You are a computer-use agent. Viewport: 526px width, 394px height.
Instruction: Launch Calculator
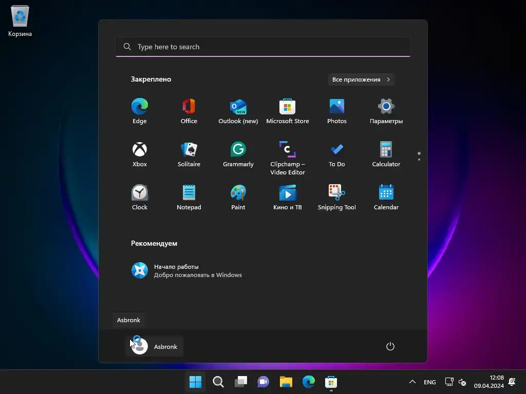click(x=386, y=154)
